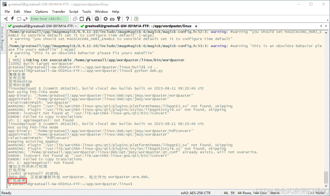
Task: Open the File menu
Action: coord(7,11)
